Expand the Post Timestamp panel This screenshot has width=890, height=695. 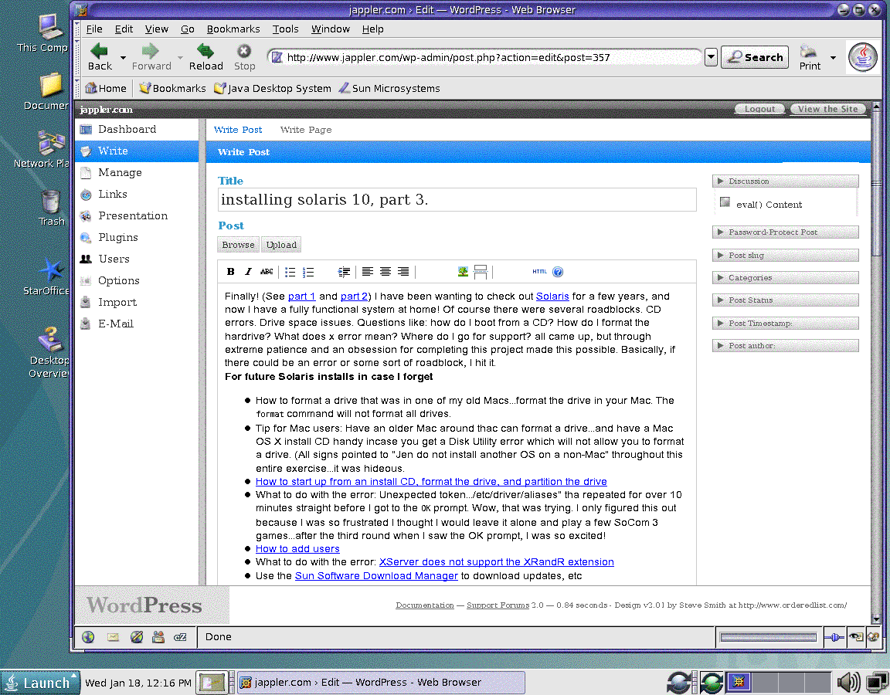(785, 324)
